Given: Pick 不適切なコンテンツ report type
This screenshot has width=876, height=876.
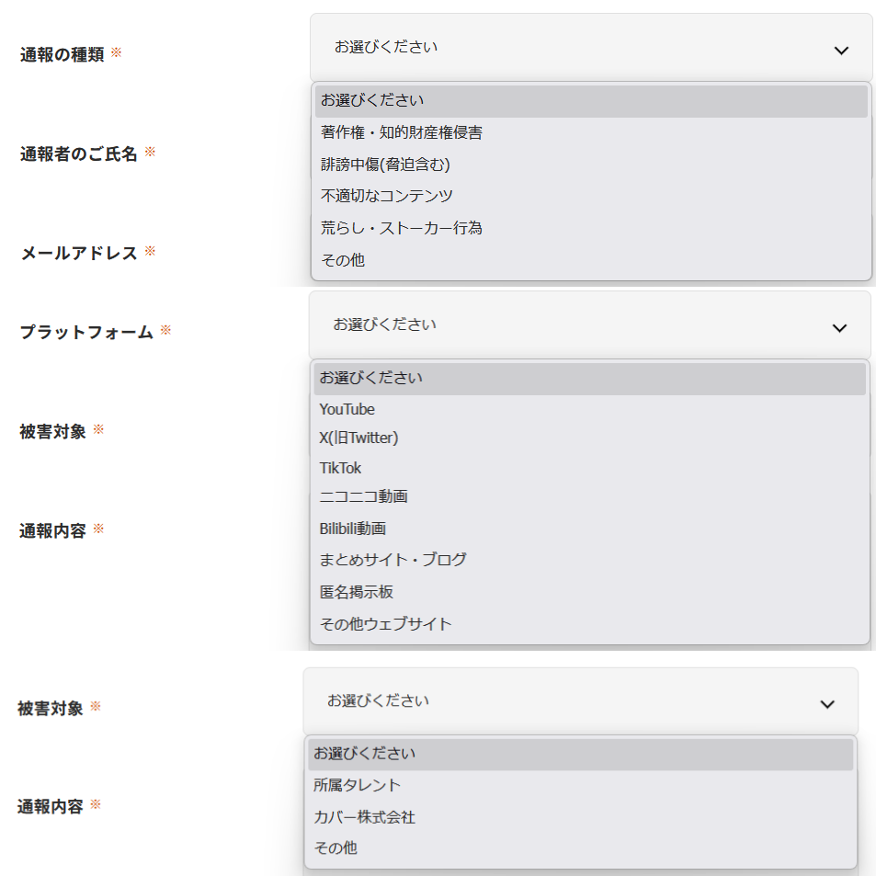Looking at the screenshot, I should coord(387,196).
